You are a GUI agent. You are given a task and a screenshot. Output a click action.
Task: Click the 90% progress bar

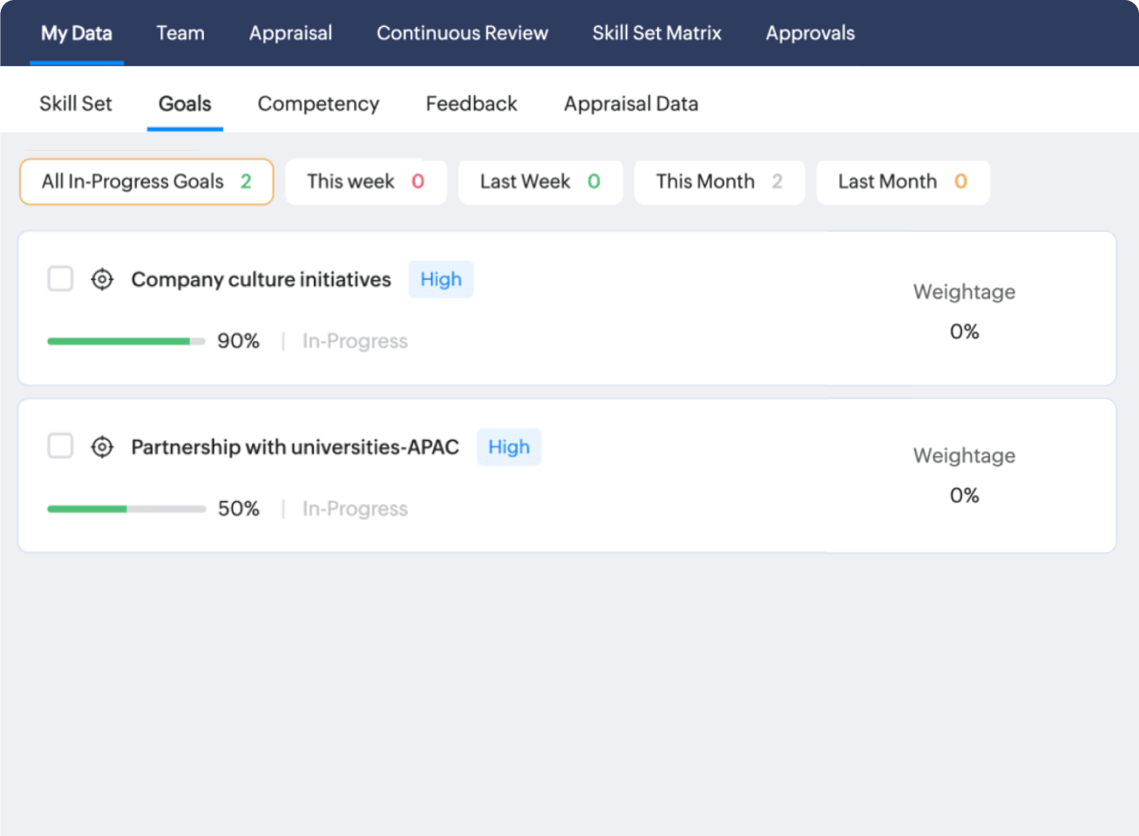click(x=125, y=342)
